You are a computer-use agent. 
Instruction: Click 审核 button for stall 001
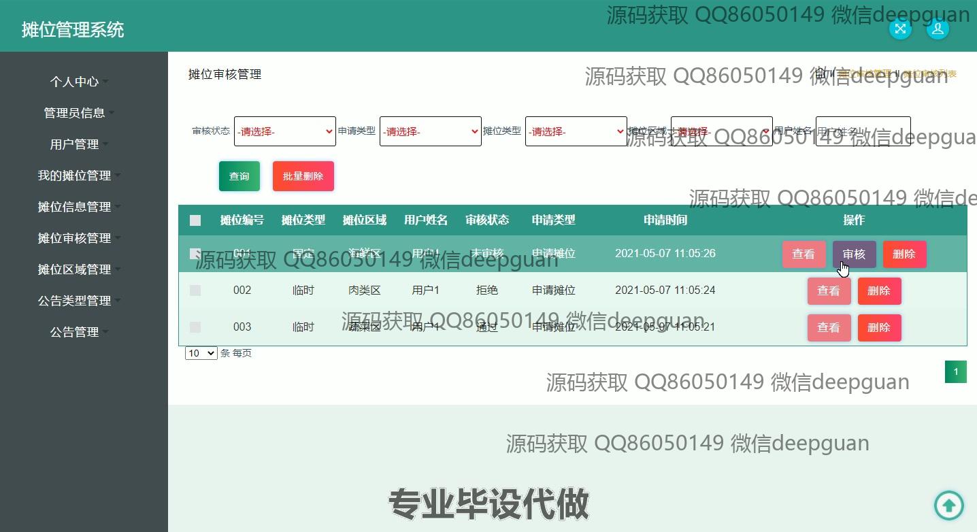click(x=854, y=254)
